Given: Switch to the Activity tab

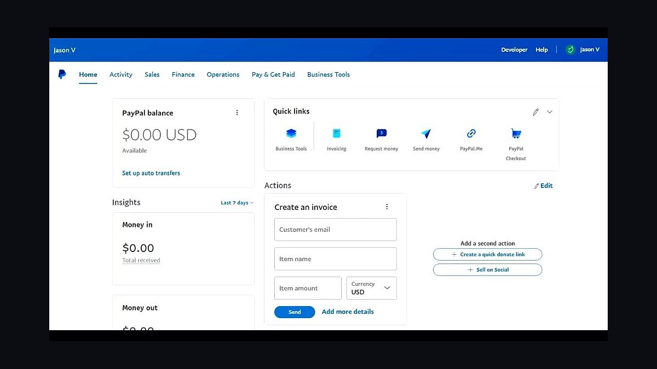Looking at the screenshot, I should tap(121, 74).
